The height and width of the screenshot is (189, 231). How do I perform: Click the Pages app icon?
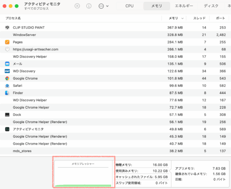[7, 42]
